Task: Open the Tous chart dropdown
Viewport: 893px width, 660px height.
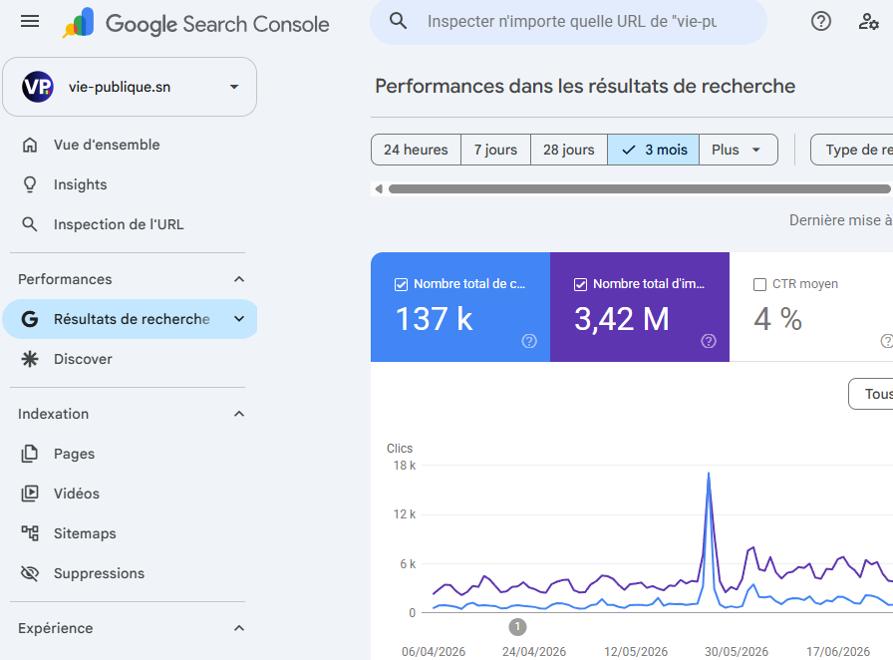Action: tap(871, 394)
